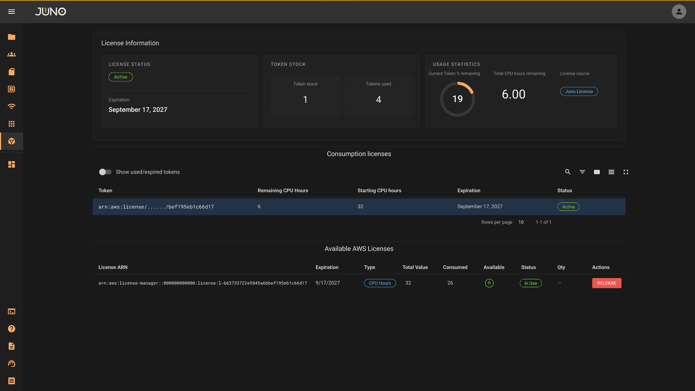695x391 pixels.
Task: Open the news list sidebar icon
Action: coord(12,89)
